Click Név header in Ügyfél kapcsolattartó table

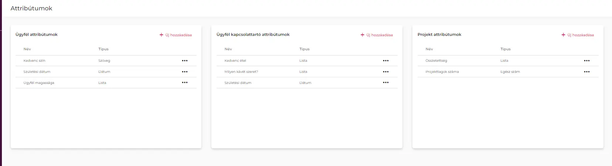coord(228,49)
